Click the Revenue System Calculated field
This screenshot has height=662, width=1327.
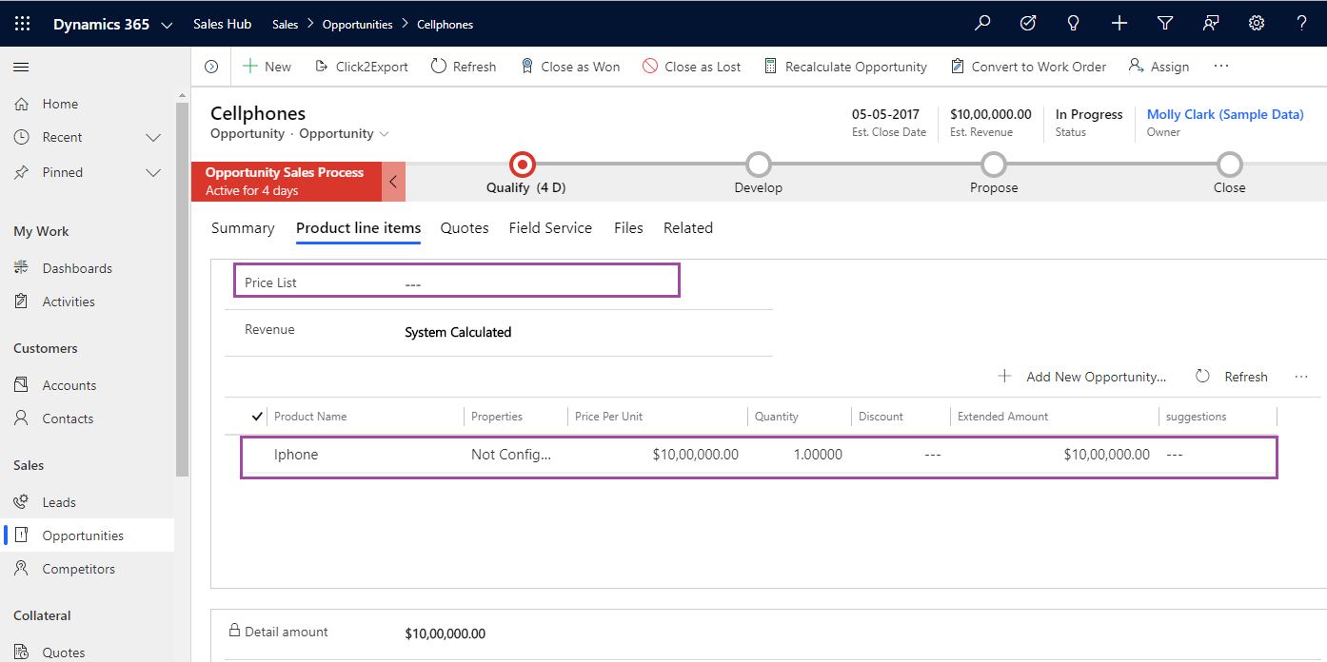(458, 332)
